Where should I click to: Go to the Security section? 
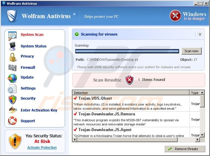[28, 98]
